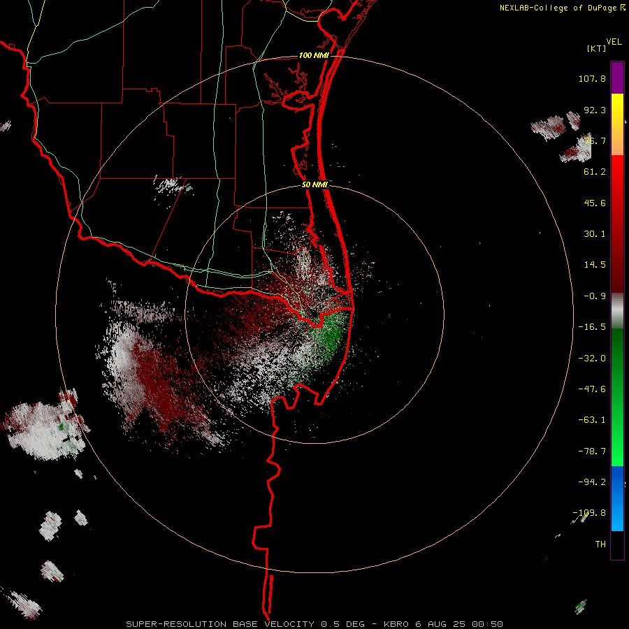The image size is (629, 629).
Task: Select the -78.7 value on velocity scale
Action: coord(592,451)
